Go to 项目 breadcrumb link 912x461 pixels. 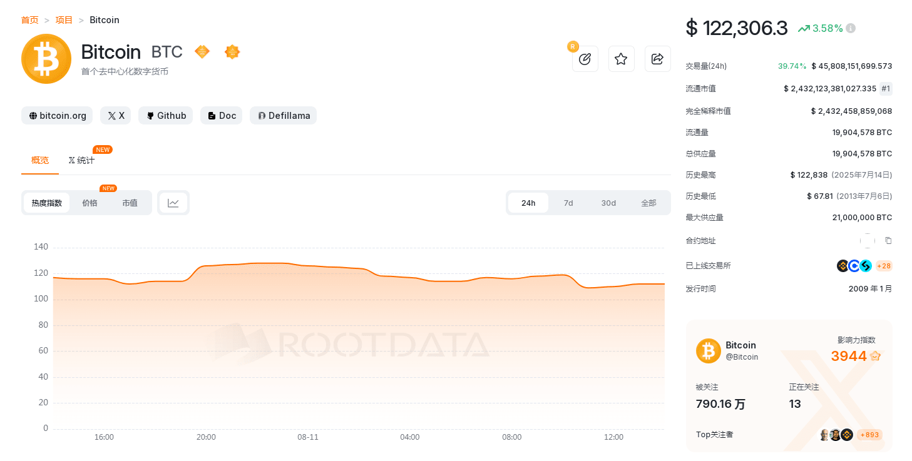coord(64,20)
